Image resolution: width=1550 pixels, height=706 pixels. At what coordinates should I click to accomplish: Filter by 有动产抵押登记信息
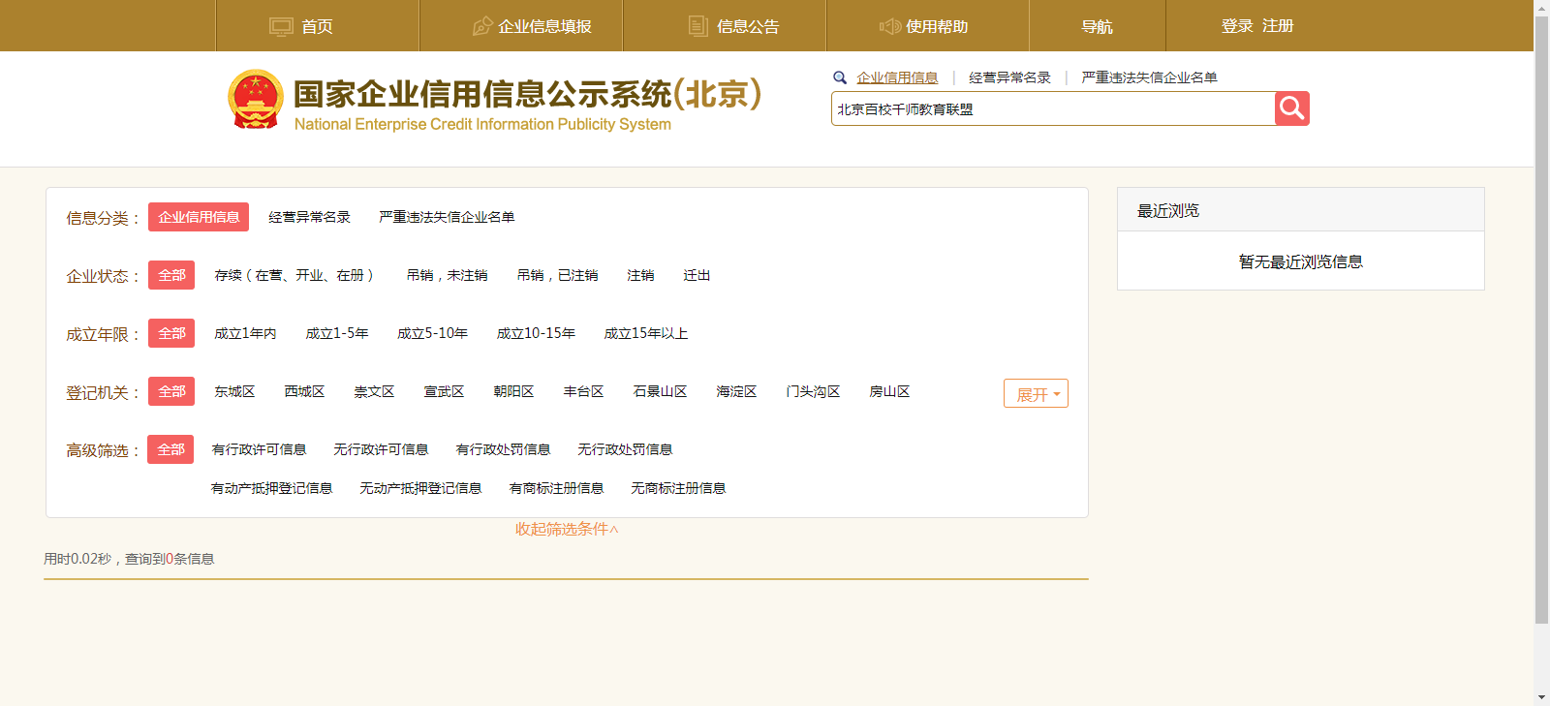pyautogui.click(x=271, y=488)
